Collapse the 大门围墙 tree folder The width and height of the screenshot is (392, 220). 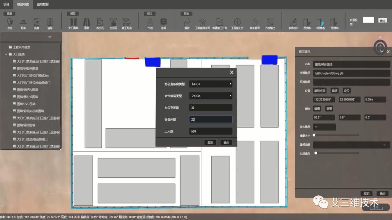coord(6,54)
